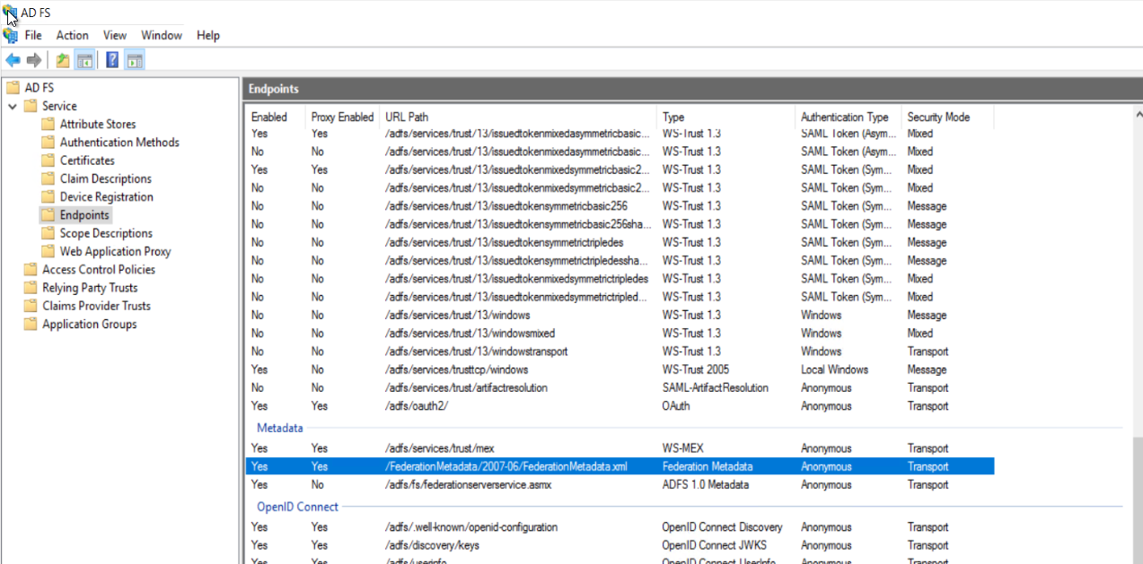Select the AD FS root tree node
Image resolution: width=1143 pixels, height=564 pixels.
pyautogui.click(x=39, y=87)
